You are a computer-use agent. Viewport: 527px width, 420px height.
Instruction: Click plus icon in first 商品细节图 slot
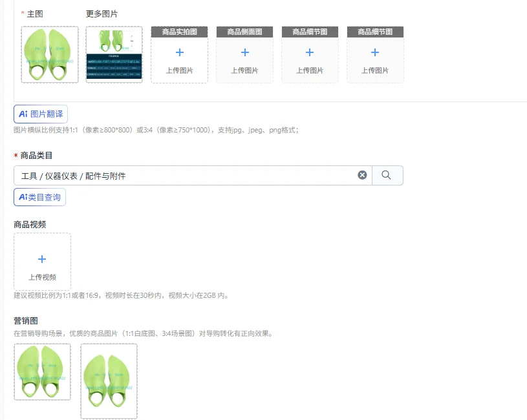click(x=310, y=52)
